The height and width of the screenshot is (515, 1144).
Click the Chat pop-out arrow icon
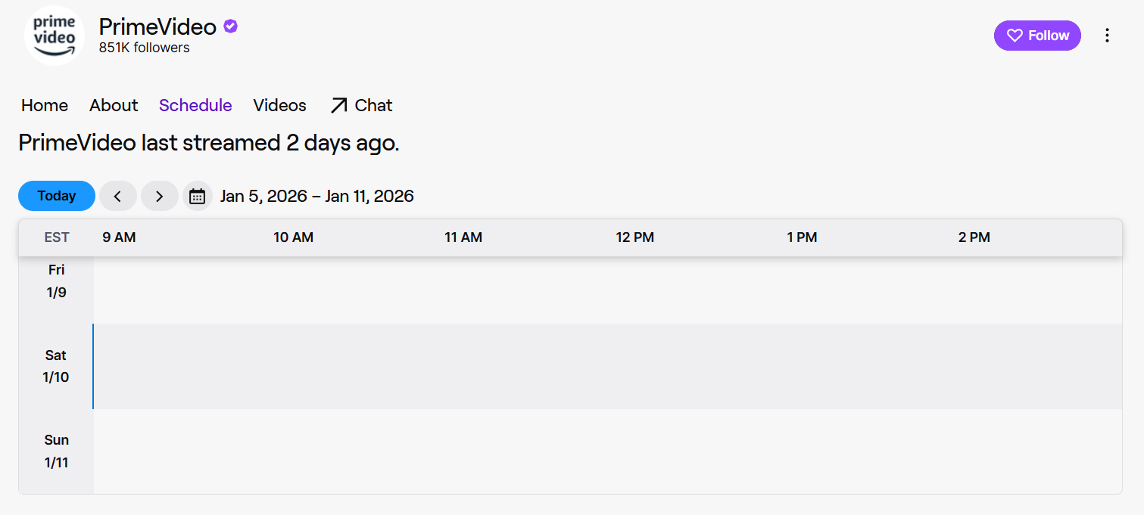coord(338,106)
